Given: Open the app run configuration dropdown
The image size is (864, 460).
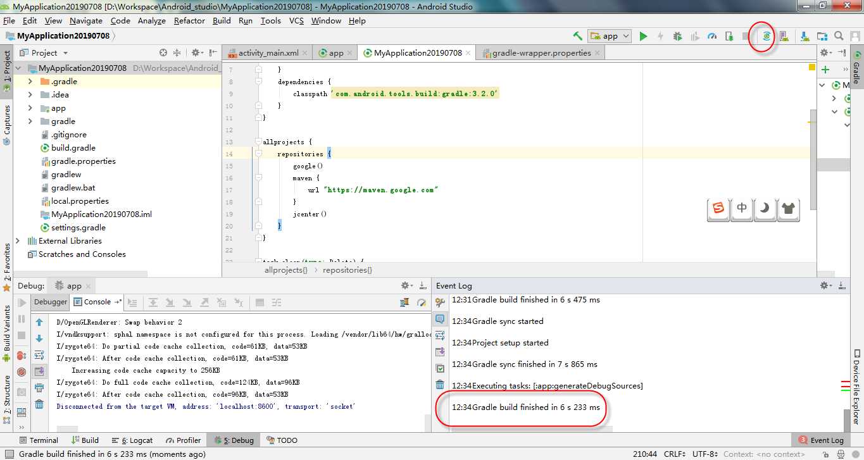Looking at the screenshot, I should 610,36.
